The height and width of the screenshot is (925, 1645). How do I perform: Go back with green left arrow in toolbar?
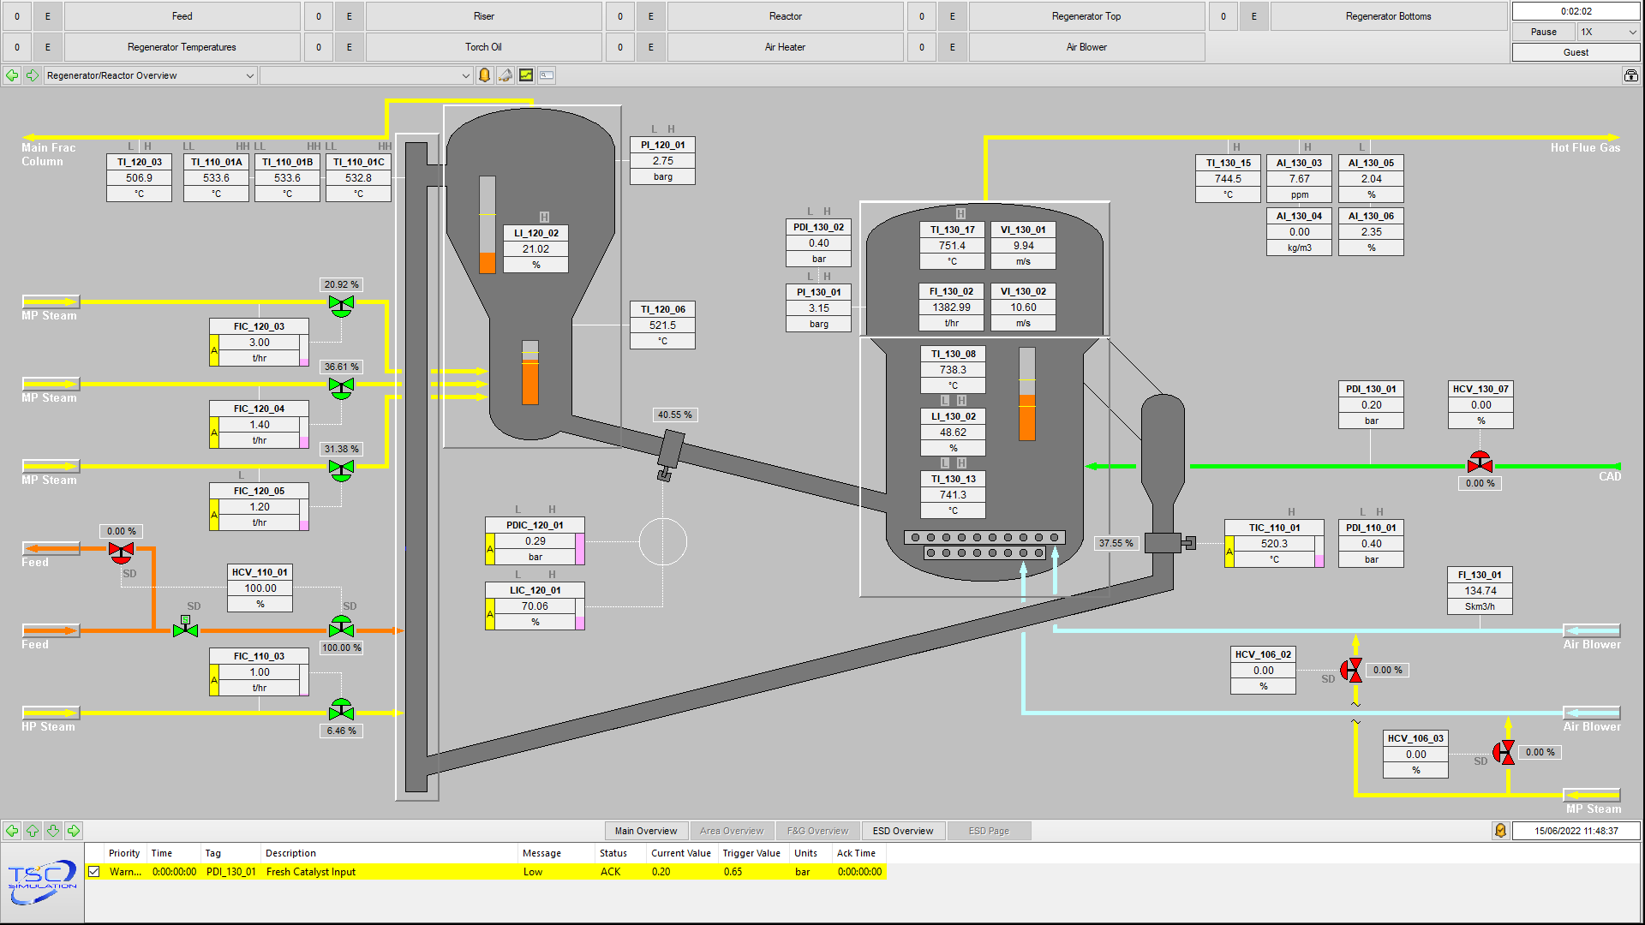[12, 75]
